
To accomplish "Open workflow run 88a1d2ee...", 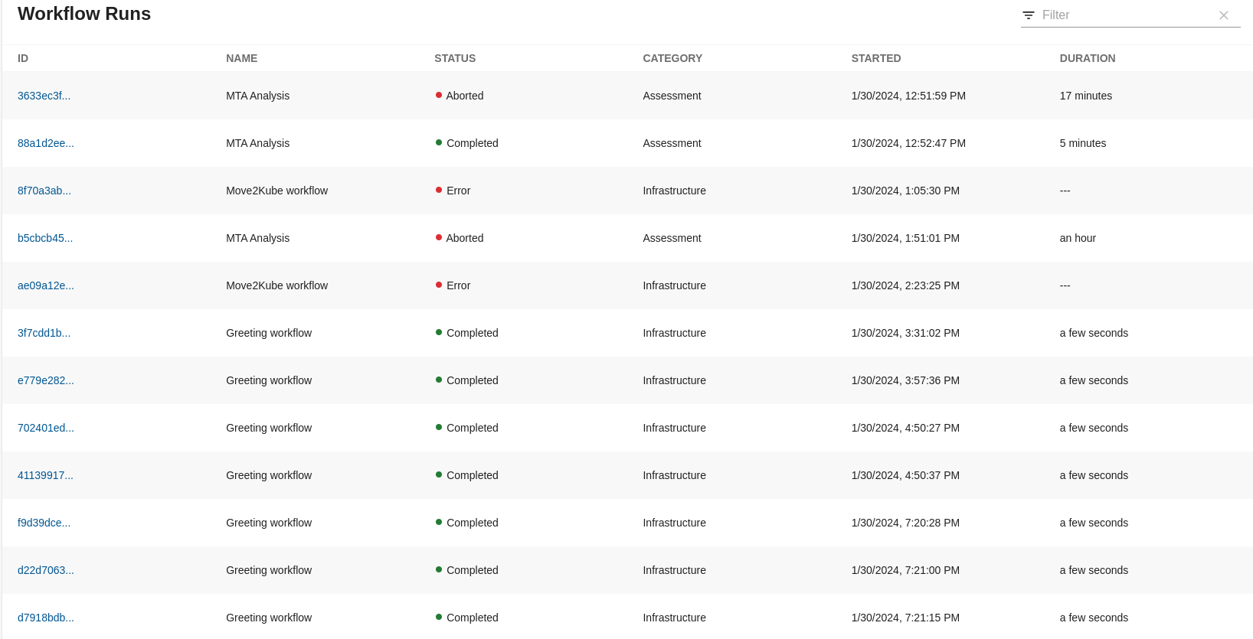I will [x=46, y=143].
